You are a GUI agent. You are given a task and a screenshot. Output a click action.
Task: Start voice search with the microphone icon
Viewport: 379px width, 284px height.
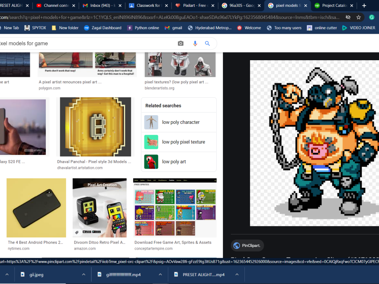tap(195, 44)
